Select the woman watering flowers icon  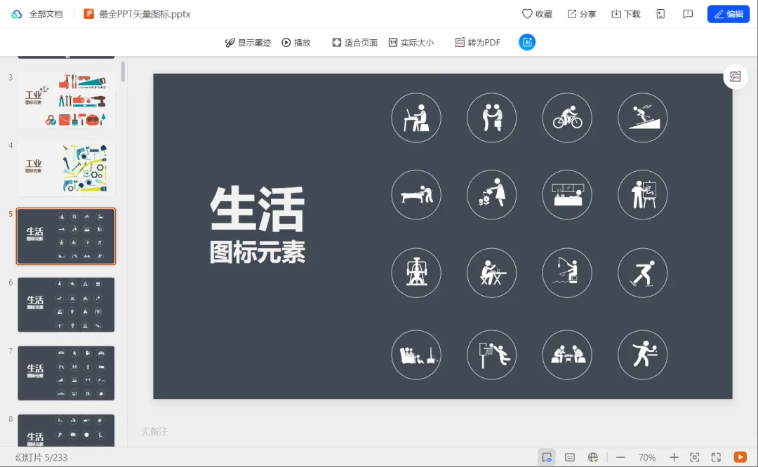(x=491, y=195)
